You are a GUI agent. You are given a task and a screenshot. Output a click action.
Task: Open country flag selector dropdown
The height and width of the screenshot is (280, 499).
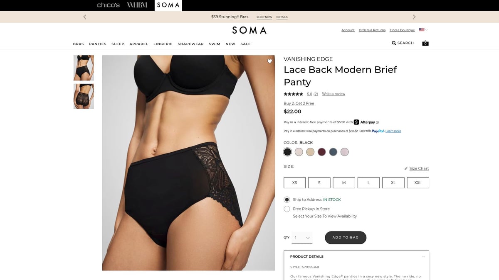[423, 30]
